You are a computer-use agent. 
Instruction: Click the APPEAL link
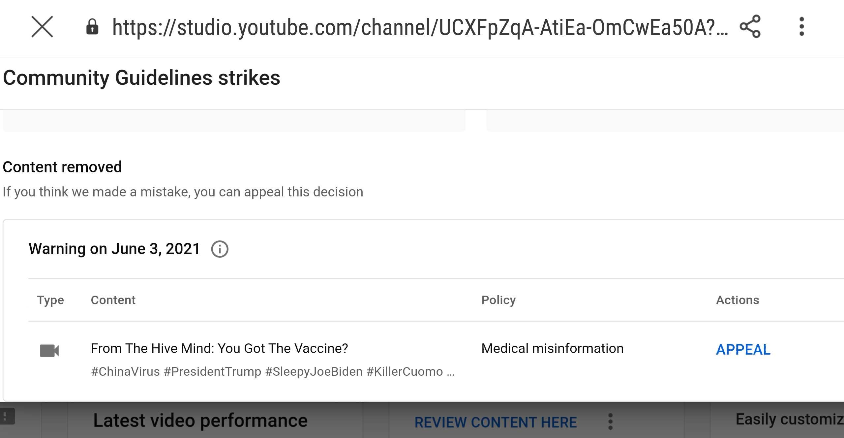(x=743, y=350)
